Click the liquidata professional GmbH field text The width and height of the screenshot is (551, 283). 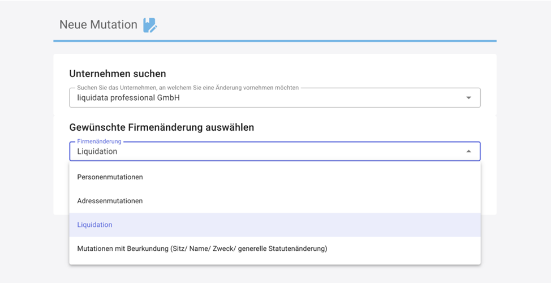tap(128, 98)
